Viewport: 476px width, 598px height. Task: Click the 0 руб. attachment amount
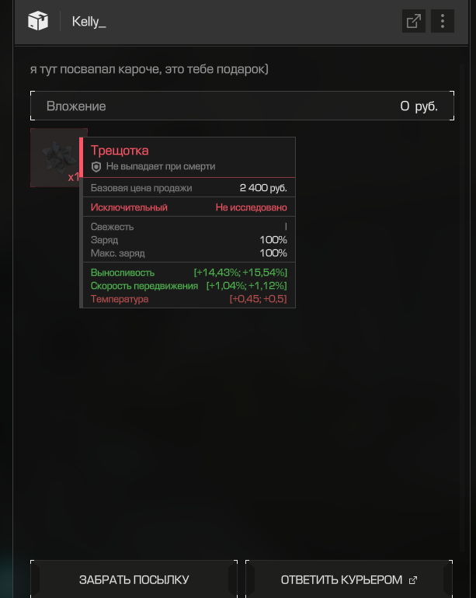click(419, 106)
